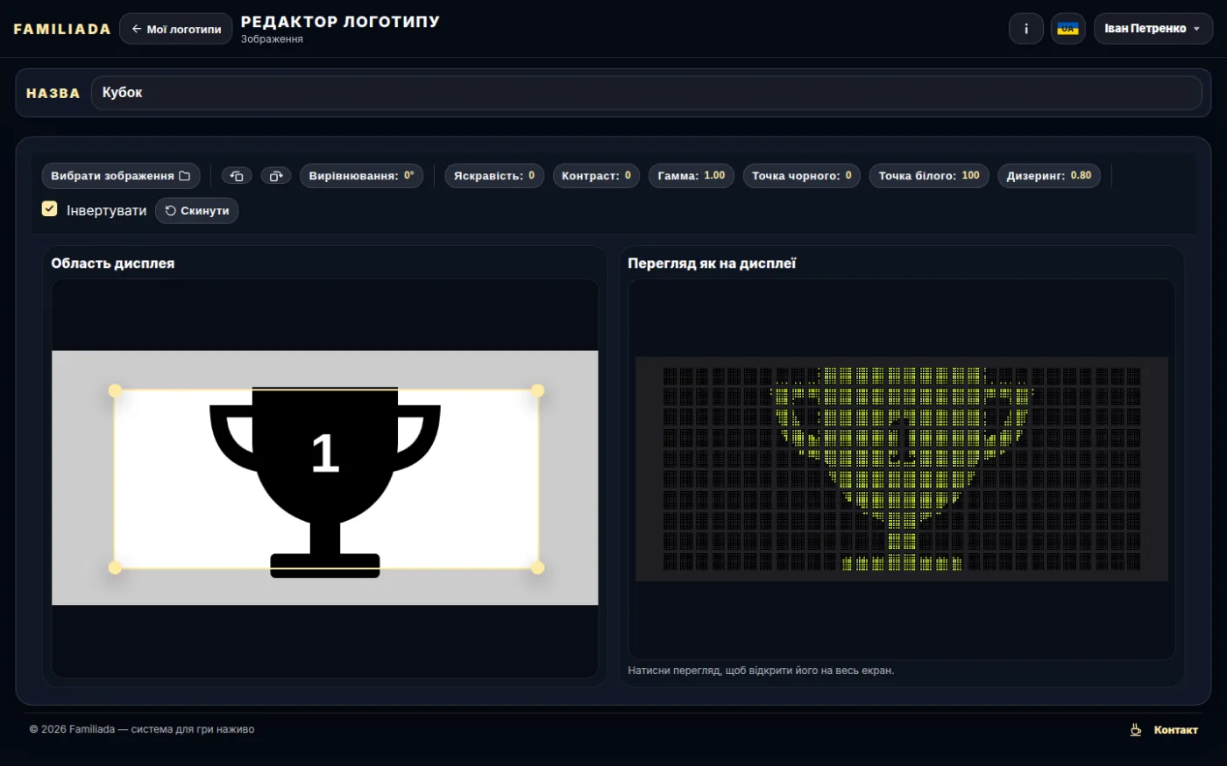Switch language via the Ukrainian flag

point(1068,29)
